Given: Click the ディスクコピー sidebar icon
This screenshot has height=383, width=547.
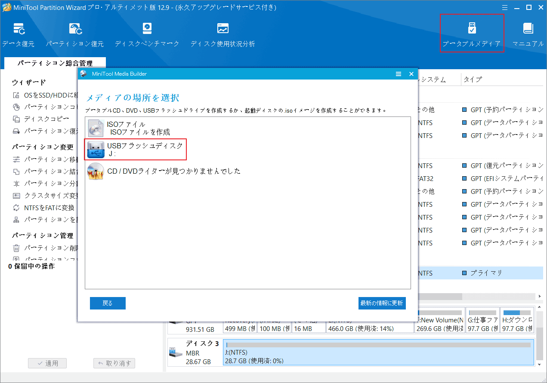Looking at the screenshot, I should coord(16,119).
